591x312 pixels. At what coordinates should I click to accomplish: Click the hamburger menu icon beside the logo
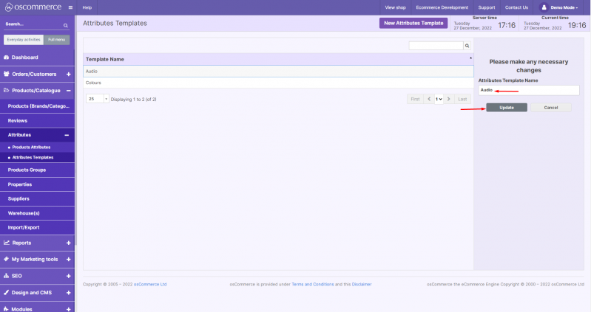tap(70, 7)
